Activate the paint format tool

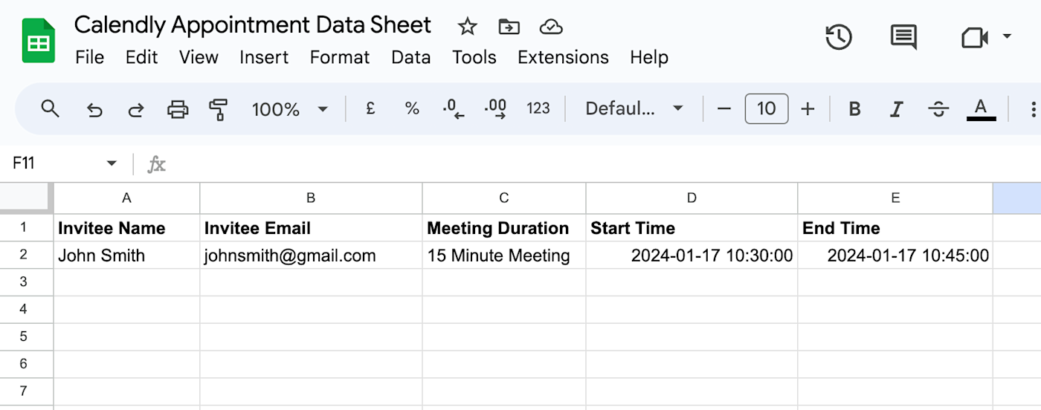[x=218, y=110]
